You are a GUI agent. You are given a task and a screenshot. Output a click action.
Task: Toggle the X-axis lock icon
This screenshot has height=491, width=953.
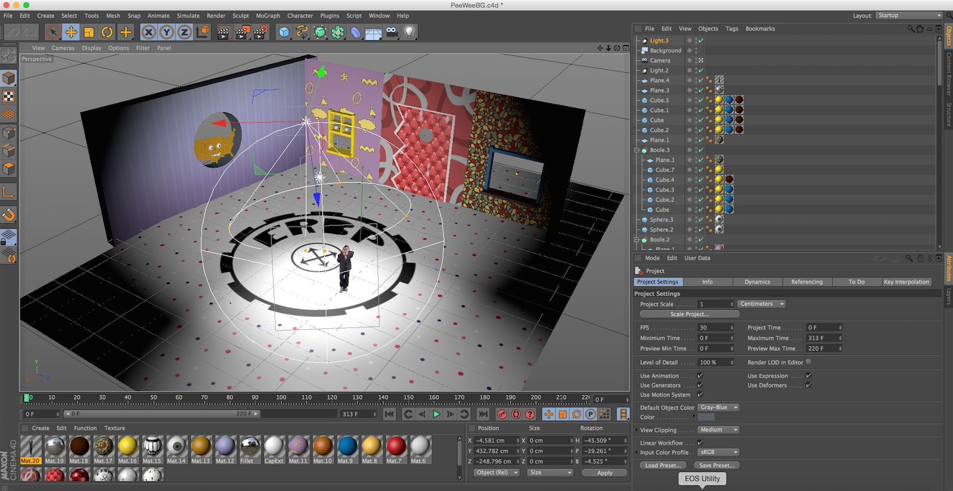(149, 32)
